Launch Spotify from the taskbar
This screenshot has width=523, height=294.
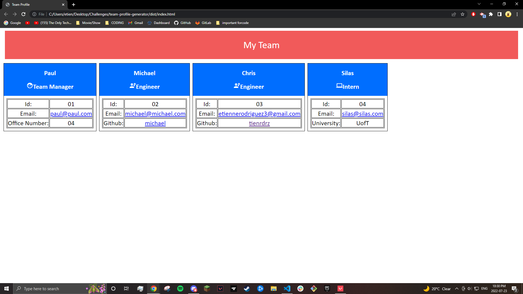point(180,288)
